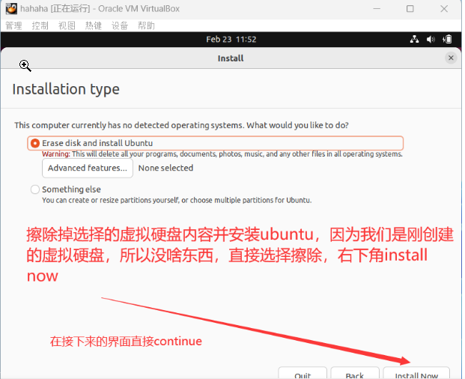The width and height of the screenshot is (465, 379).
Task: Open the 管理 menu
Action: click(x=14, y=25)
